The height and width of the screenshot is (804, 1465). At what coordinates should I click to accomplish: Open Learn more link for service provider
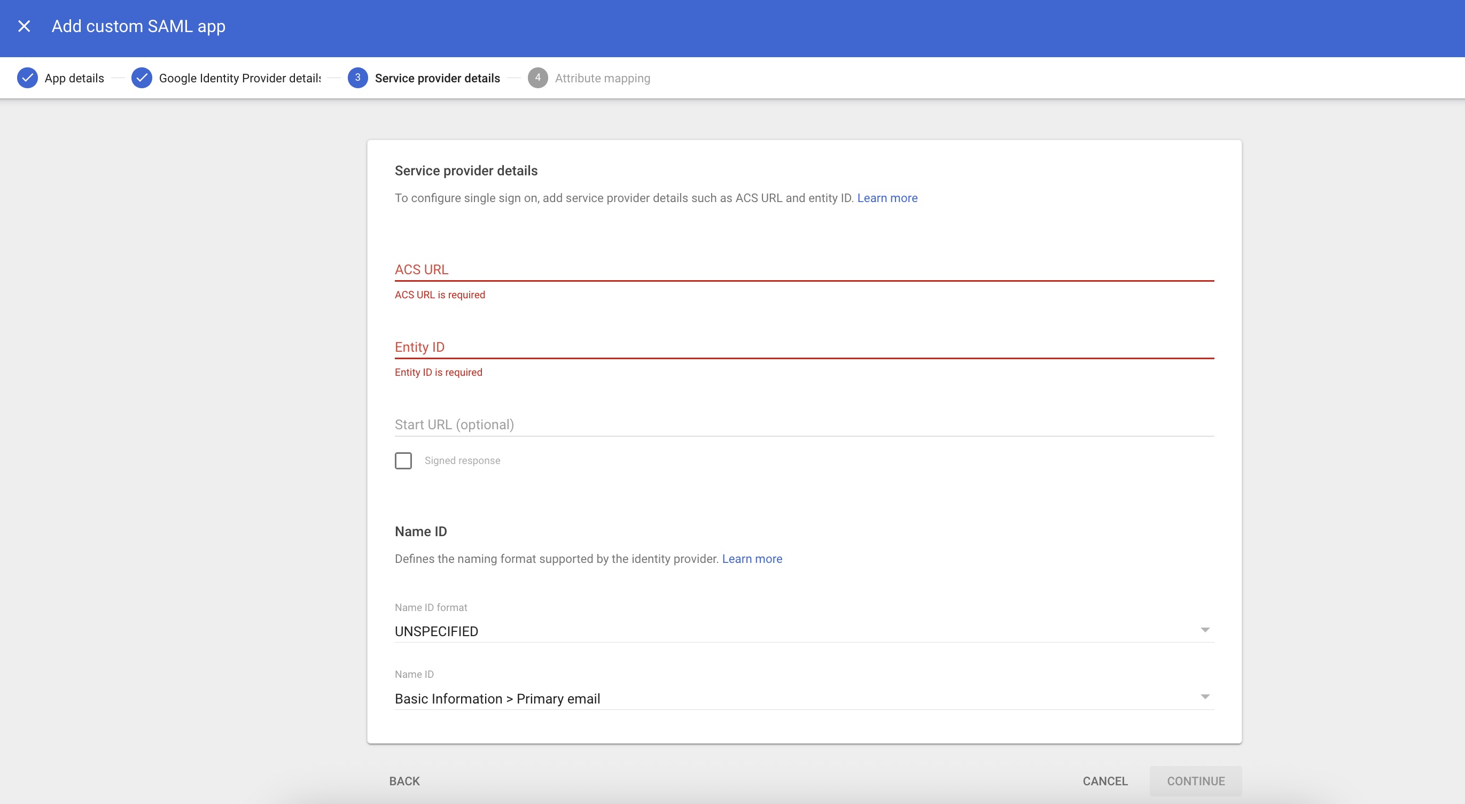pyautogui.click(x=886, y=198)
